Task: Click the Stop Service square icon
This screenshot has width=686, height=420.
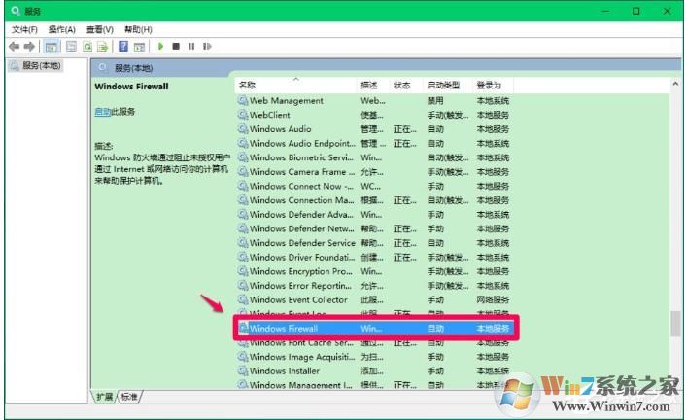Action: (x=176, y=46)
